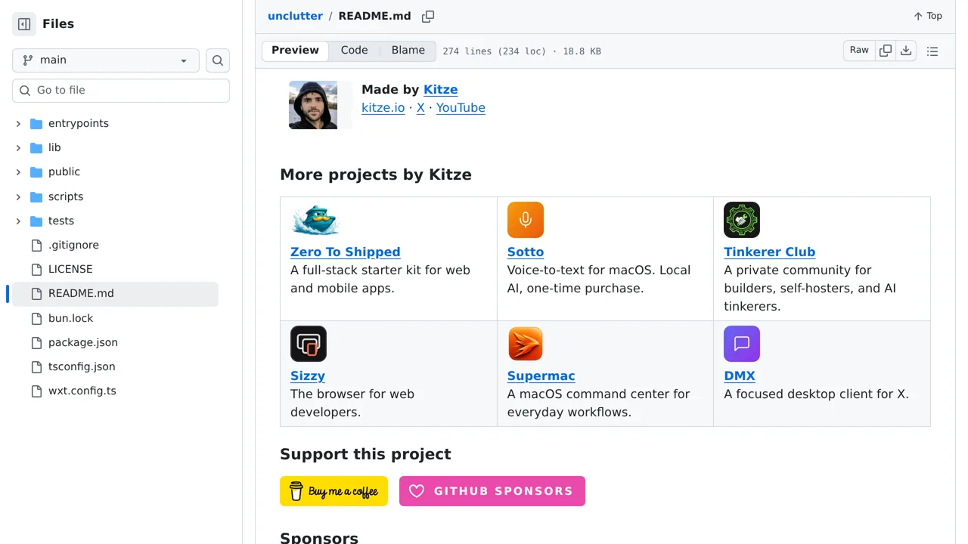Open the DMX link
This screenshot has height=544, width=968.
(x=740, y=376)
